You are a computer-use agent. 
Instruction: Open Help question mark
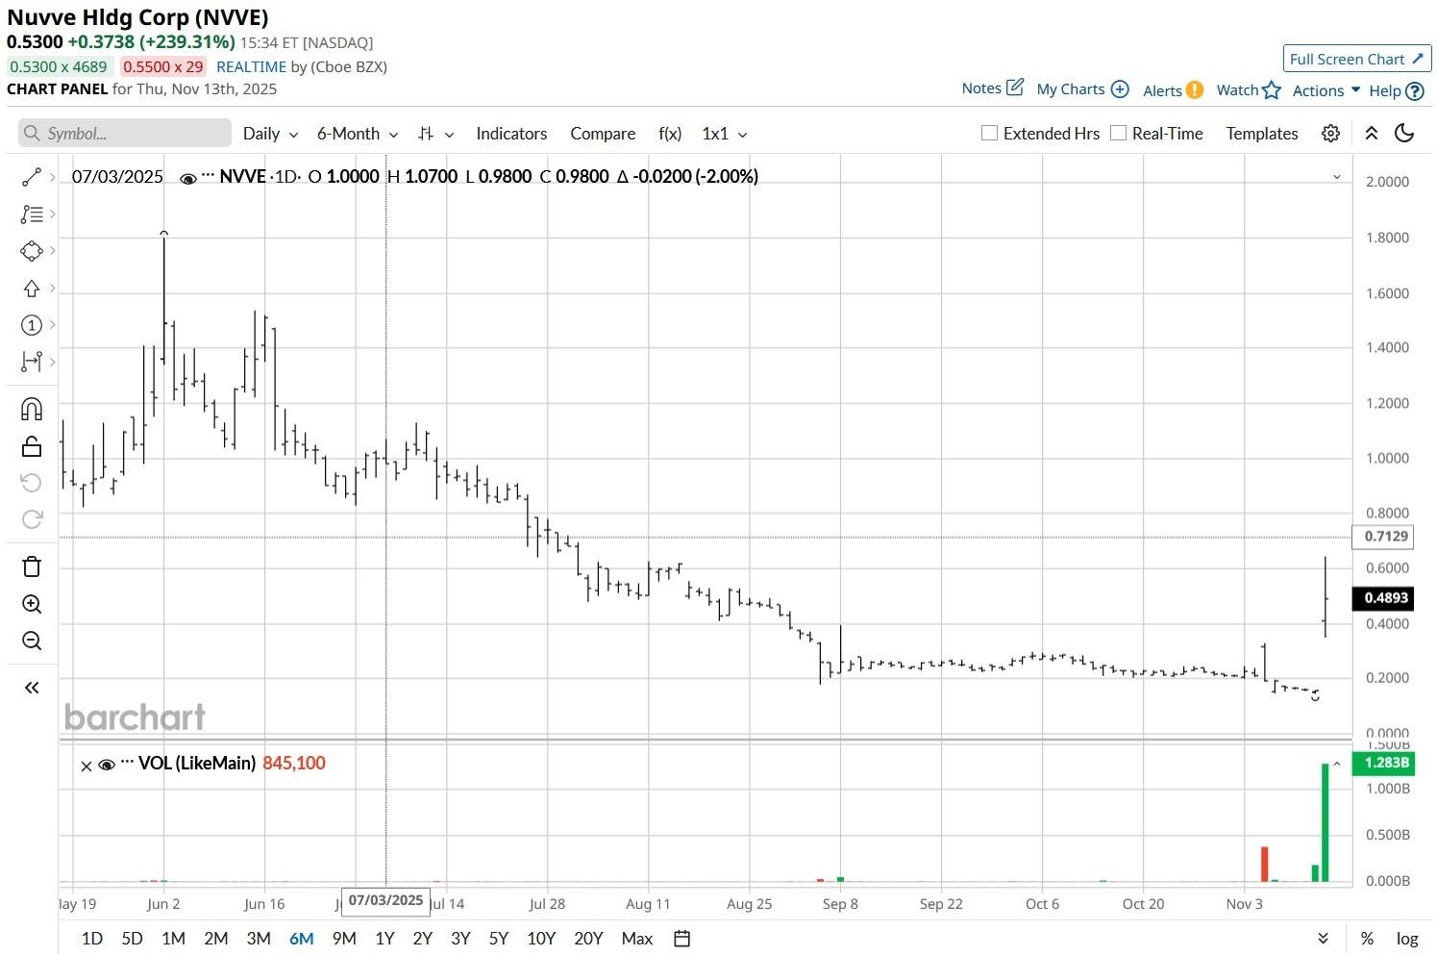[x=1396, y=90]
